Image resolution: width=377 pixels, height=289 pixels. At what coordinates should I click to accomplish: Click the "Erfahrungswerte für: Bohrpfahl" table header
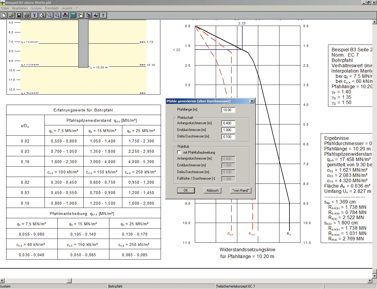tap(83, 110)
